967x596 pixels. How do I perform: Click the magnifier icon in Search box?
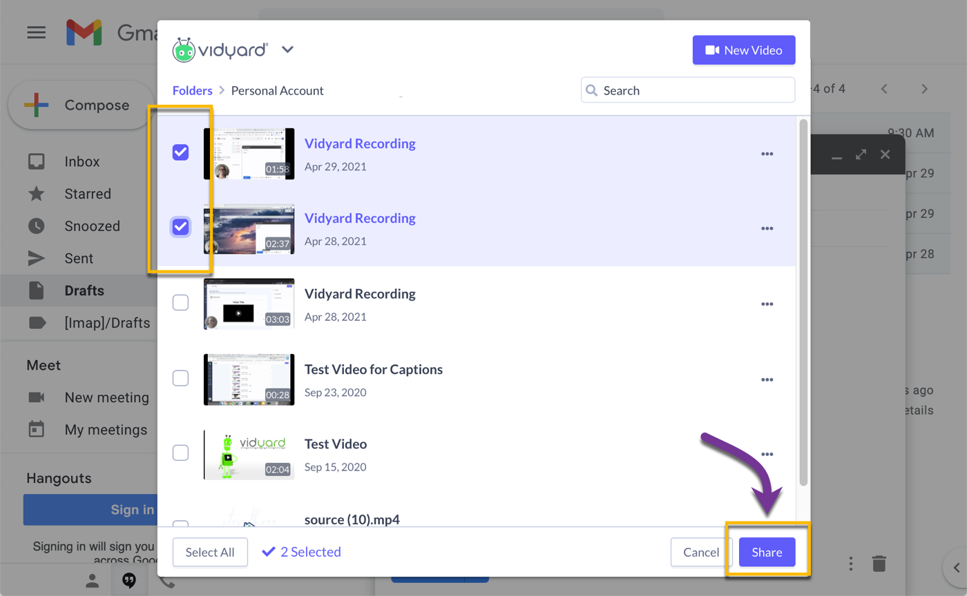592,90
